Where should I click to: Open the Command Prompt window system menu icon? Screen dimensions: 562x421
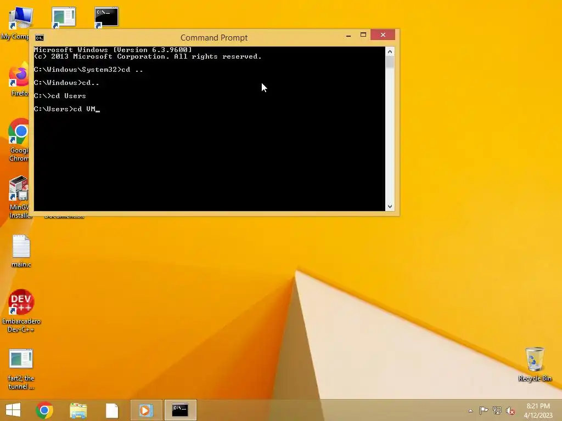(x=40, y=38)
